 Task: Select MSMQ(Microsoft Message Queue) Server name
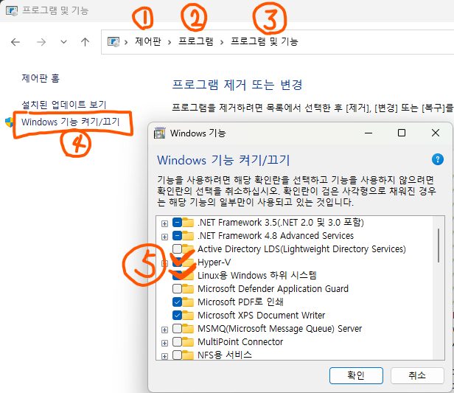280,329
